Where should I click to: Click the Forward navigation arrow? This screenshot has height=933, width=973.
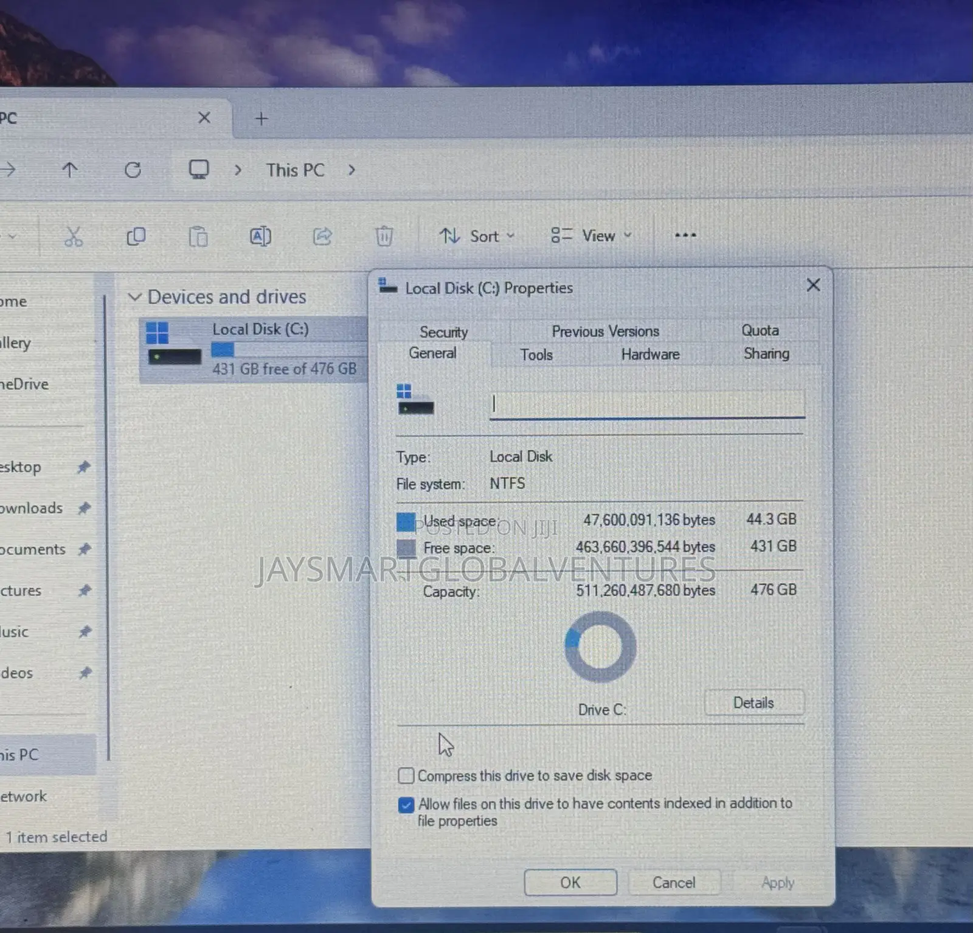click(8, 170)
